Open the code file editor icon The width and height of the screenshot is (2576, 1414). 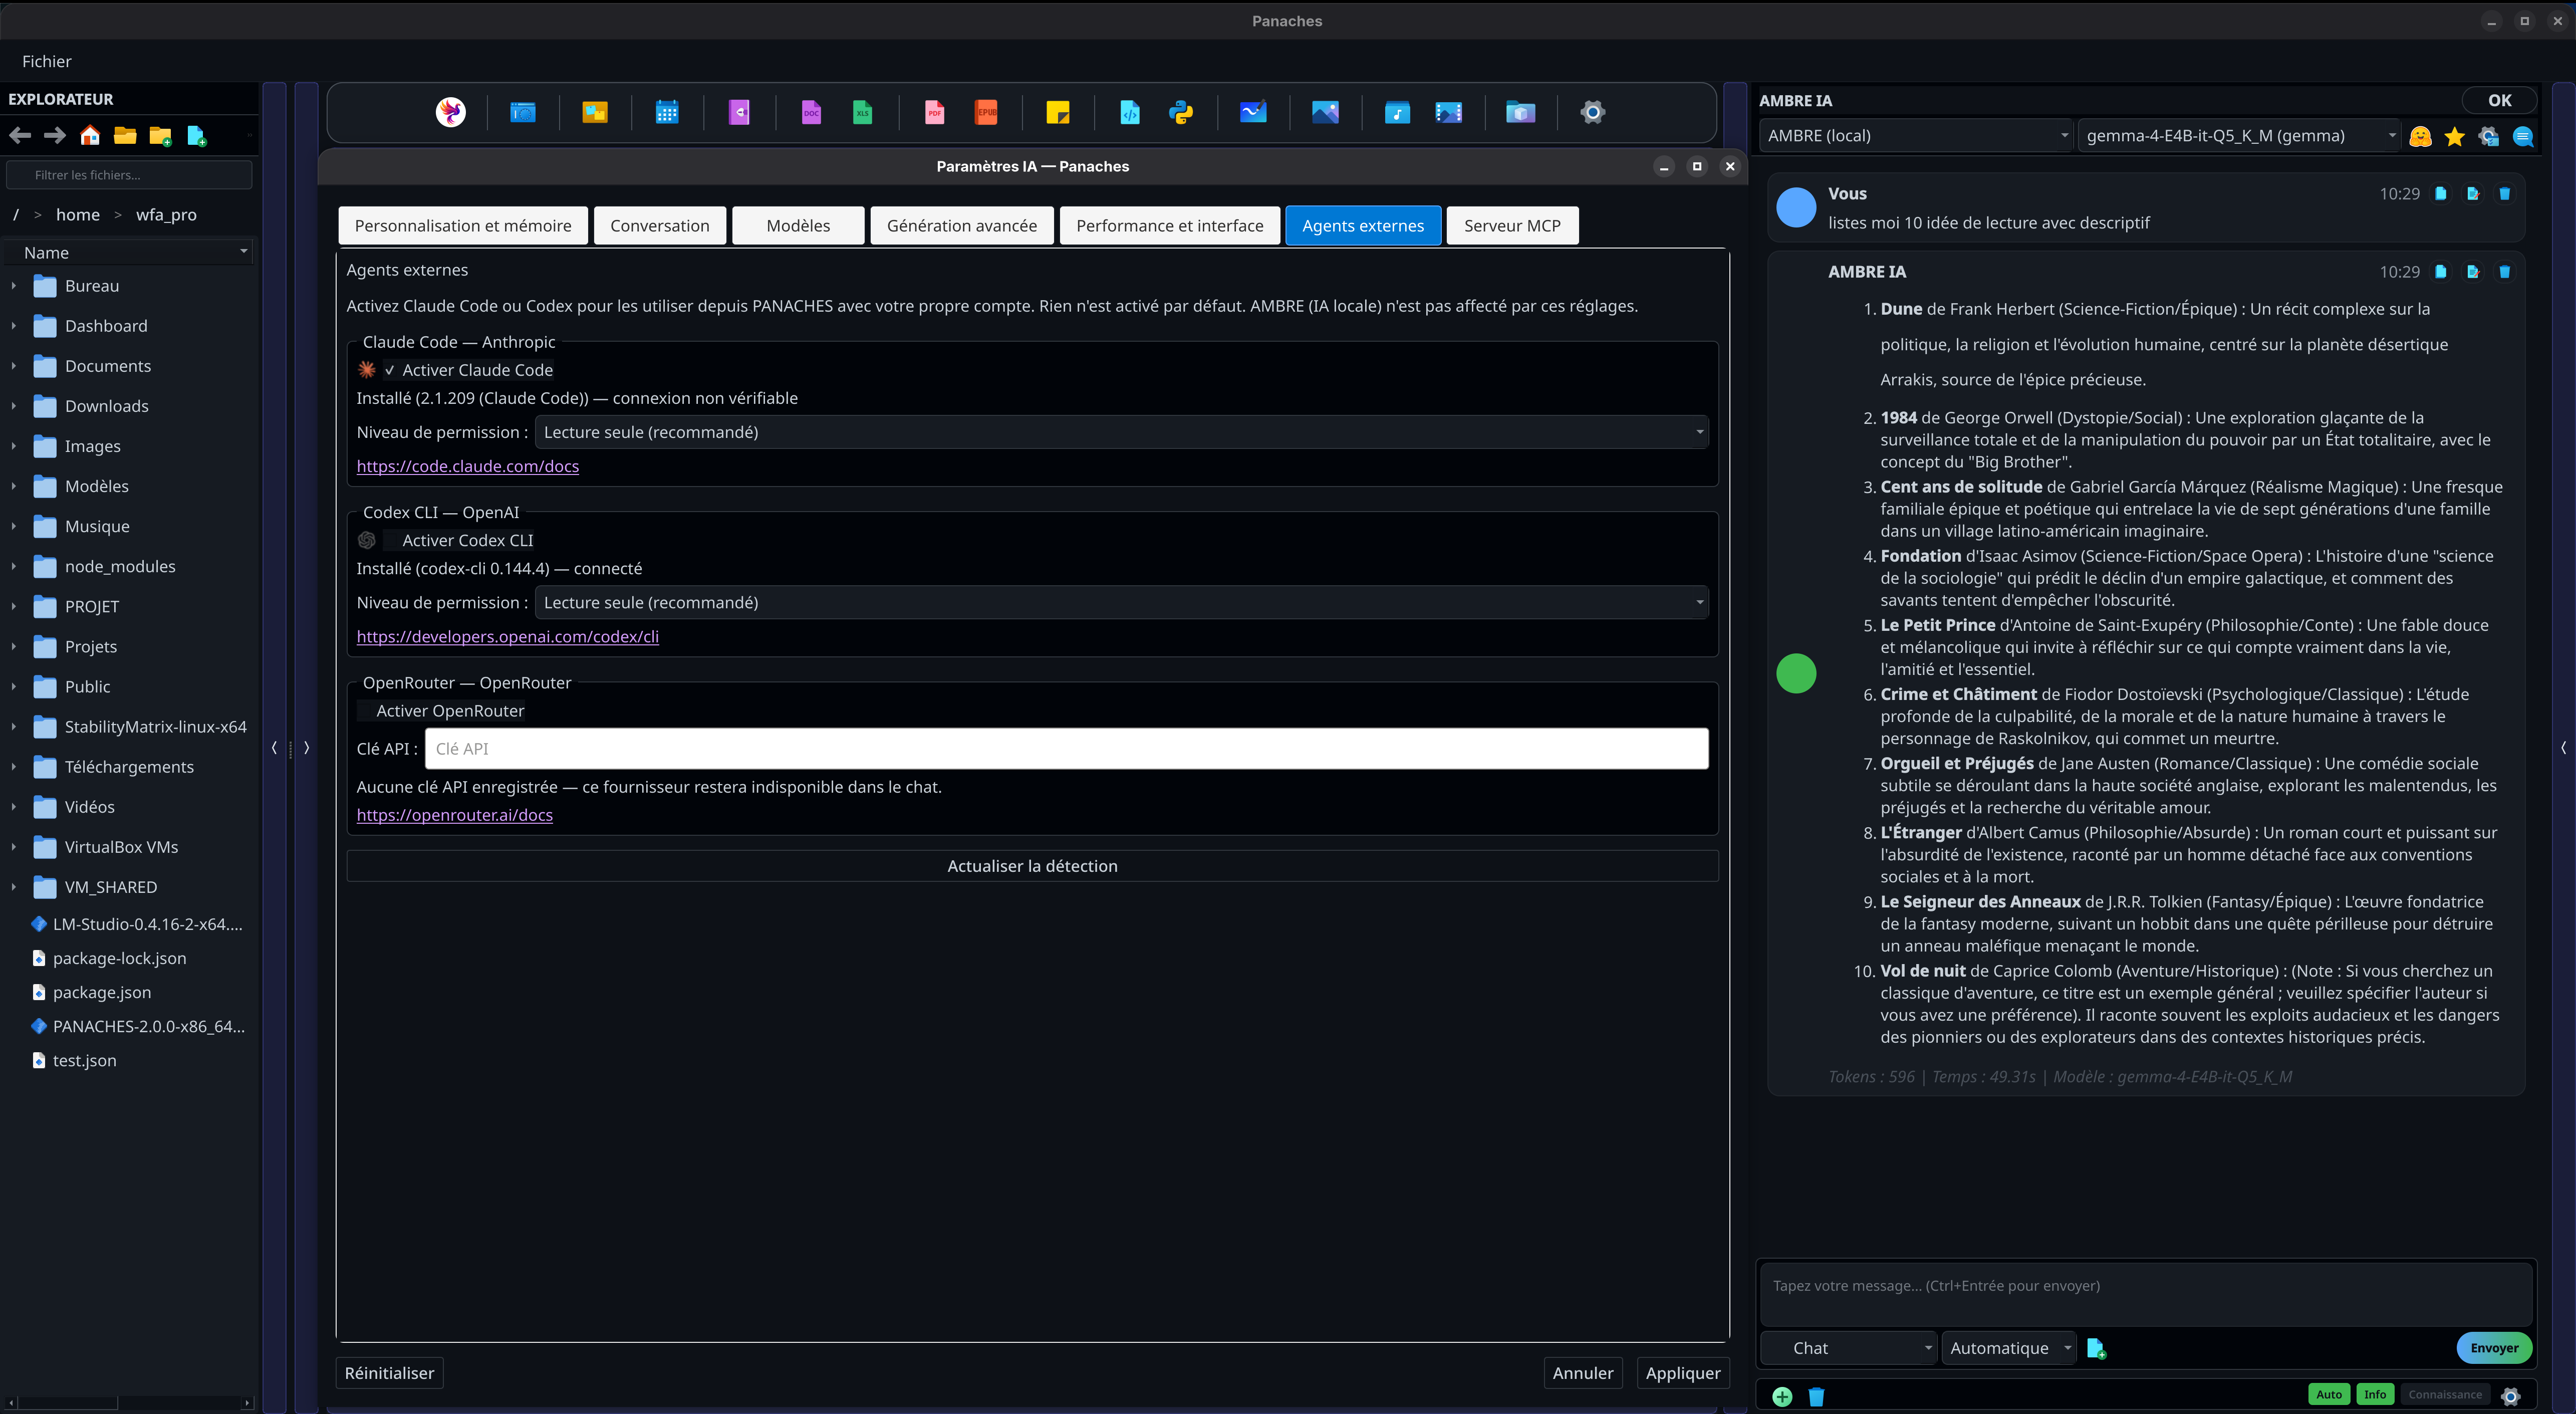click(1130, 112)
